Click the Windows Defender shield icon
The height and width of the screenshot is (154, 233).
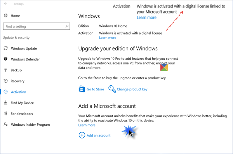(6, 59)
